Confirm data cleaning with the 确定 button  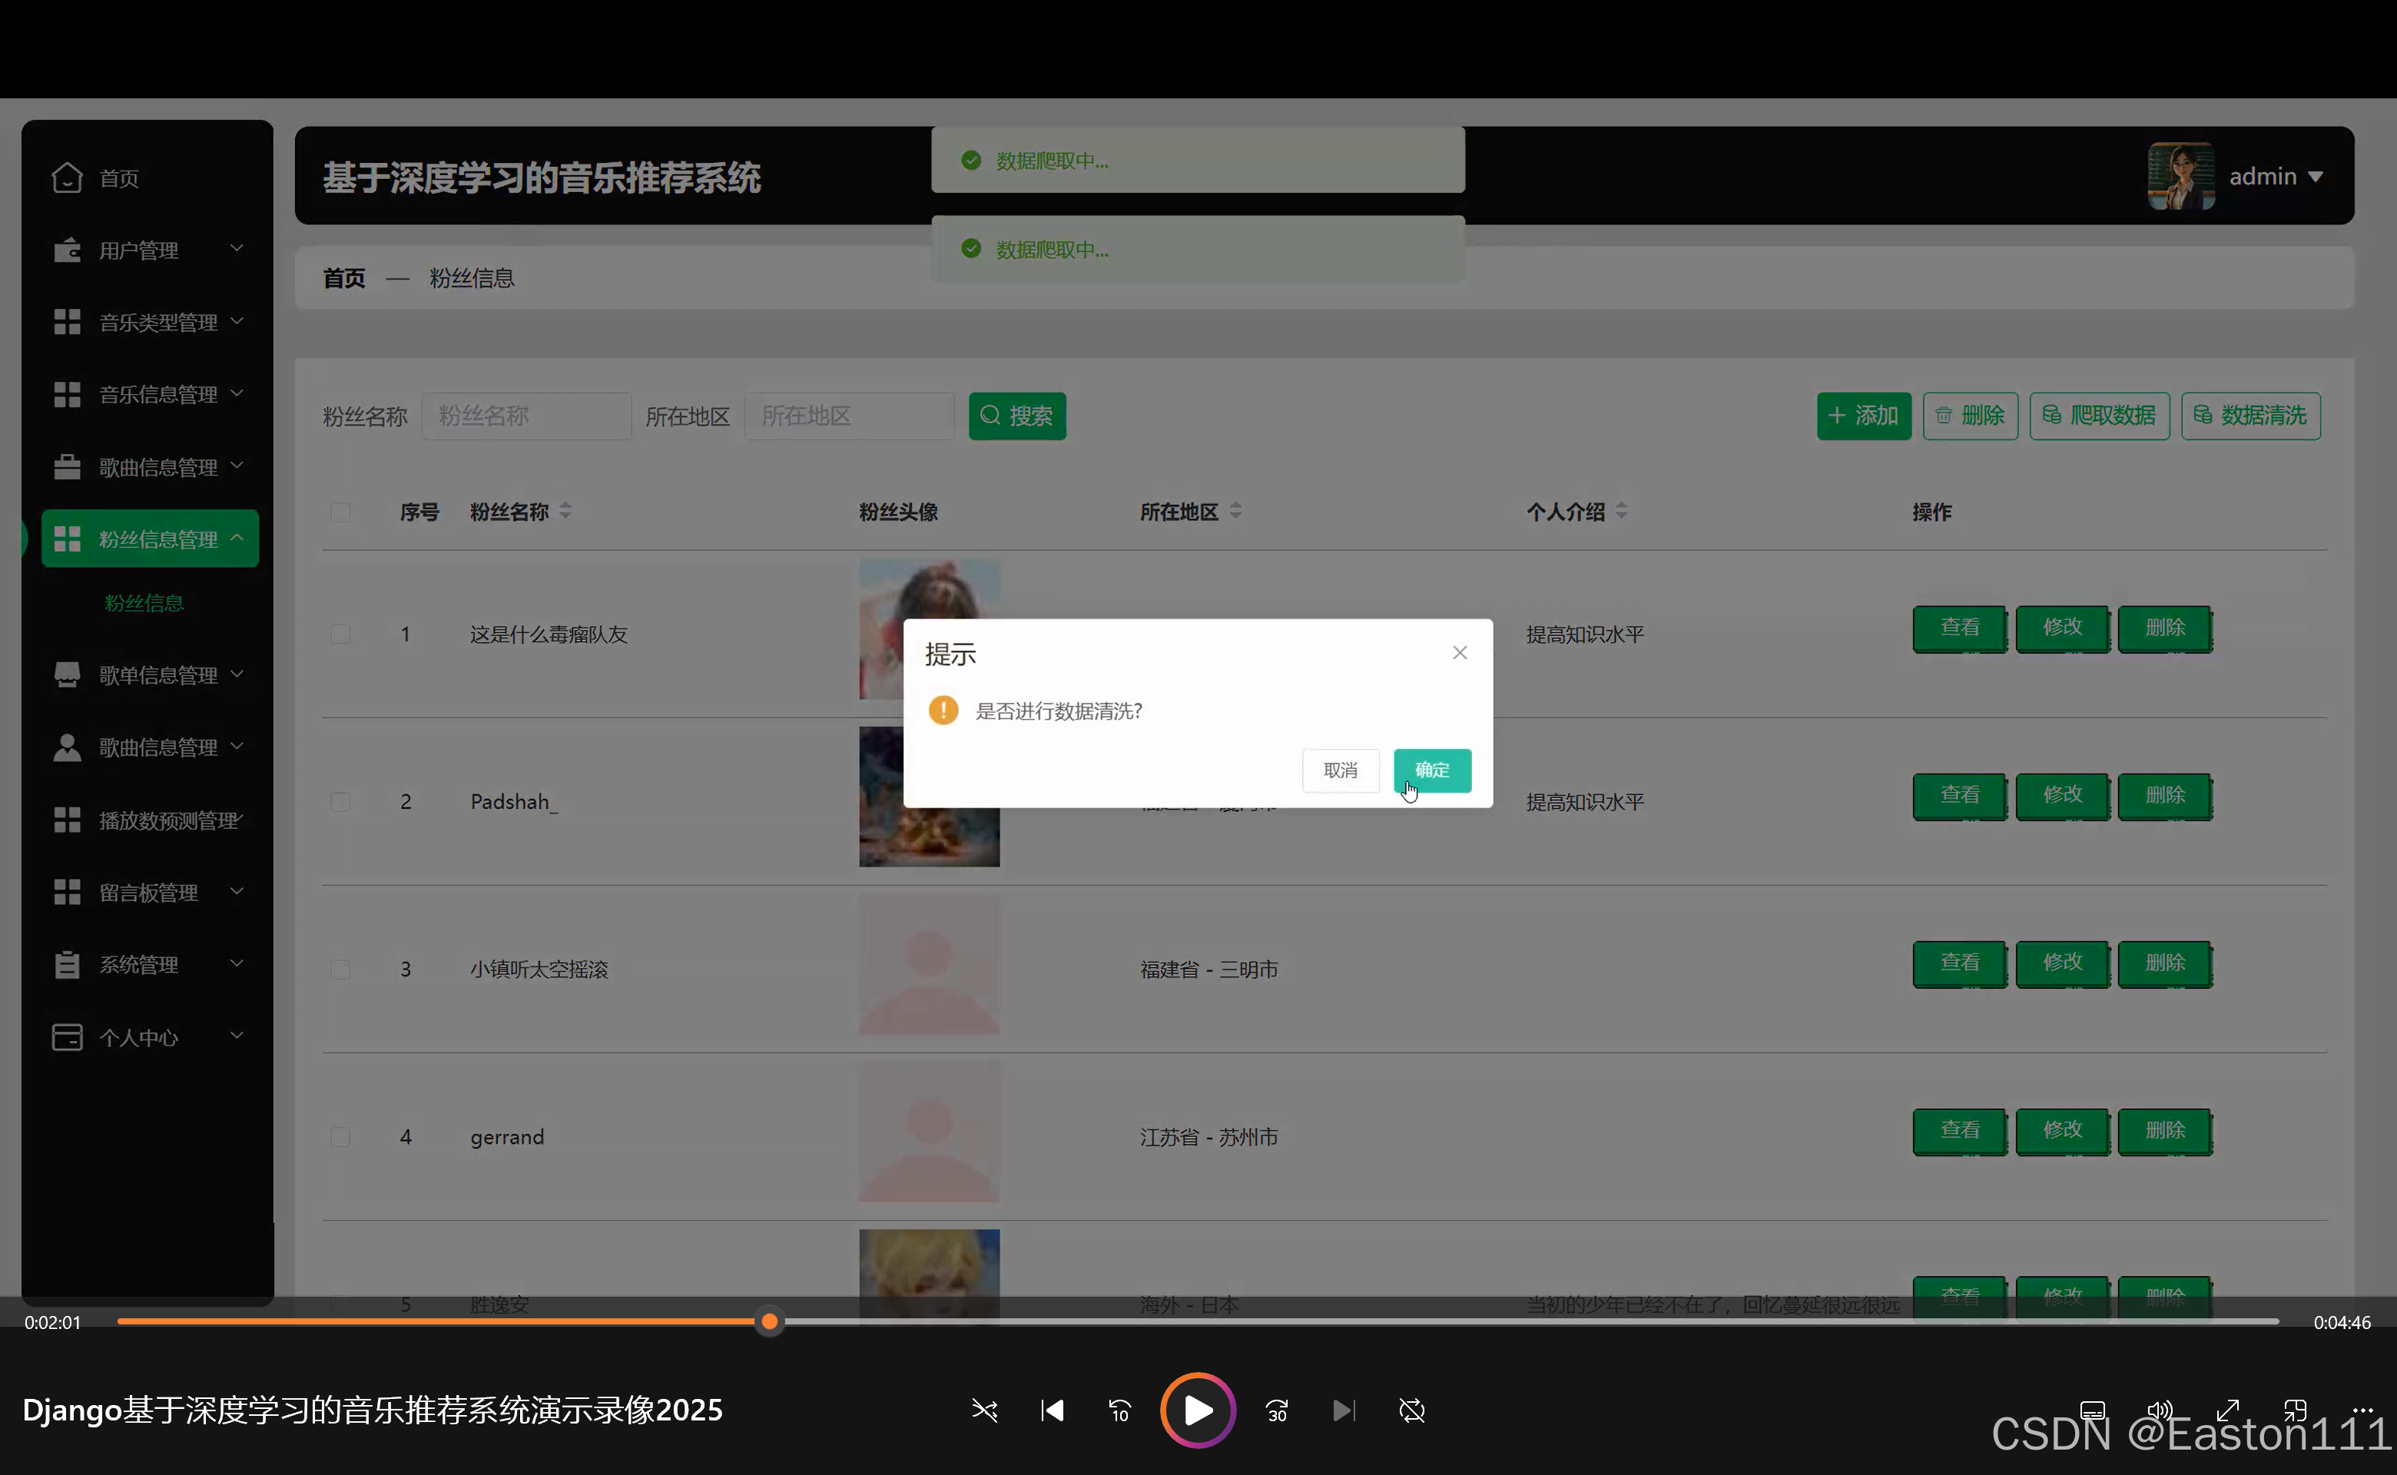point(1431,770)
